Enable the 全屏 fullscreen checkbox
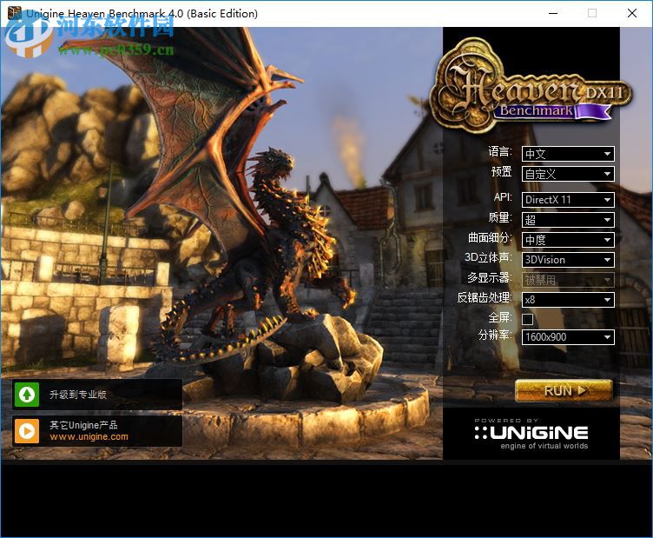Screen dimensions: 653x538 click(528, 319)
